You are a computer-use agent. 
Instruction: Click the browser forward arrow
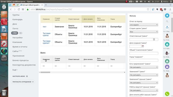coord(15,9)
